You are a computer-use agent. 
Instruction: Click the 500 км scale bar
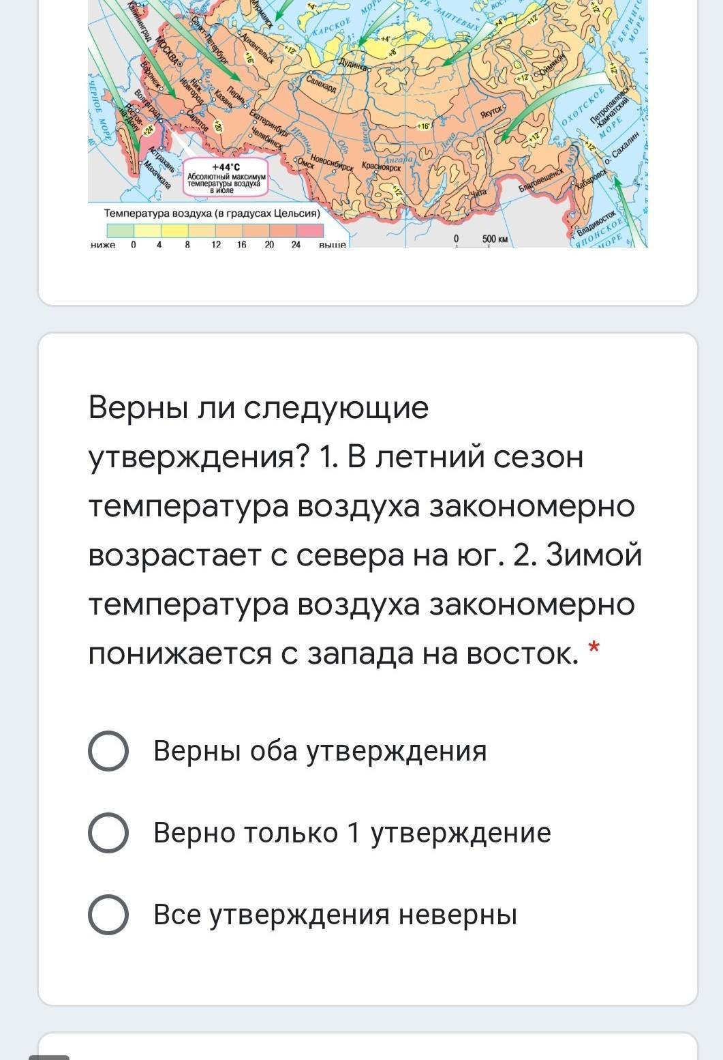click(x=482, y=239)
